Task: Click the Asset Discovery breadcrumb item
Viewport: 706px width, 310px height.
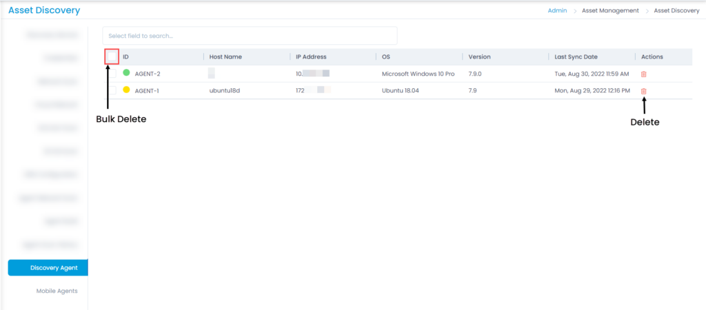Action: click(x=676, y=10)
